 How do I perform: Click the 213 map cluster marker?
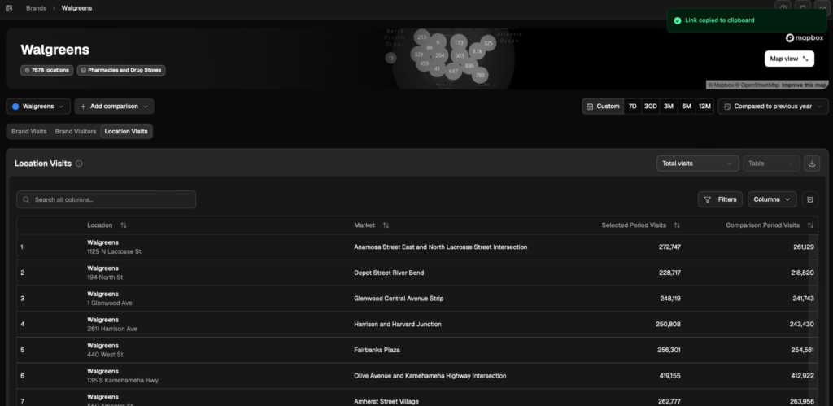[422, 37]
